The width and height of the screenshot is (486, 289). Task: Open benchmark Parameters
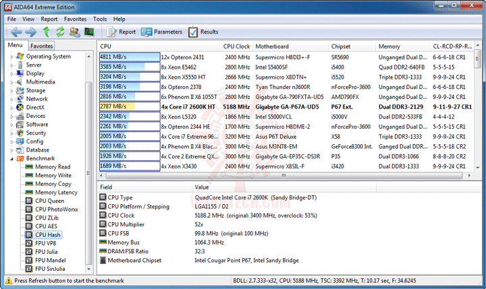tap(161, 32)
